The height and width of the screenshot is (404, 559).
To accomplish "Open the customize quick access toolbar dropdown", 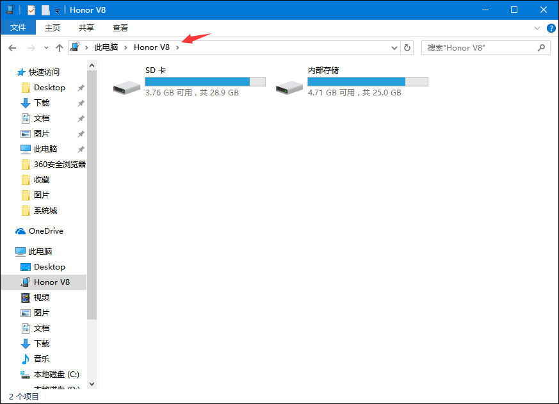I will click(57, 11).
